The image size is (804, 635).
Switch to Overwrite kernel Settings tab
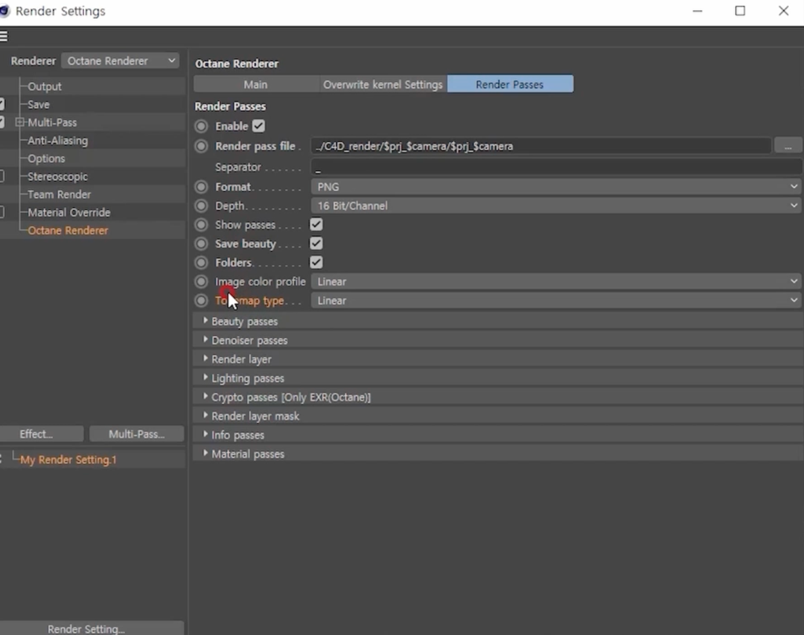(383, 85)
